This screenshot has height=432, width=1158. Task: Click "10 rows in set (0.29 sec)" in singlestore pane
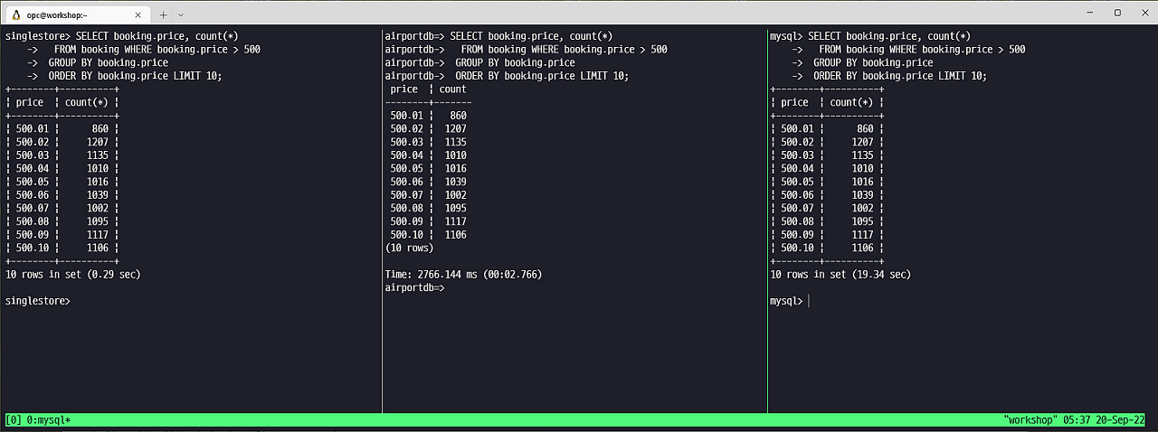click(x=72, y=274)
